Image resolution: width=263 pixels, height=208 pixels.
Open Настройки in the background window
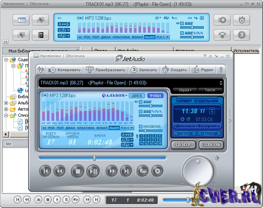click(14, 4)
